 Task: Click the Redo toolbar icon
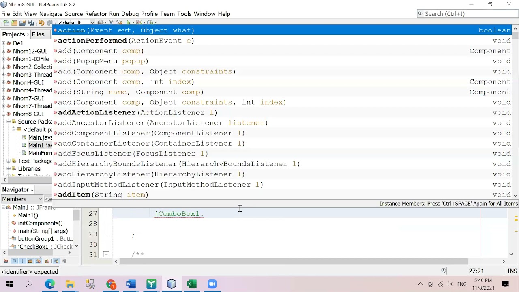49,23
